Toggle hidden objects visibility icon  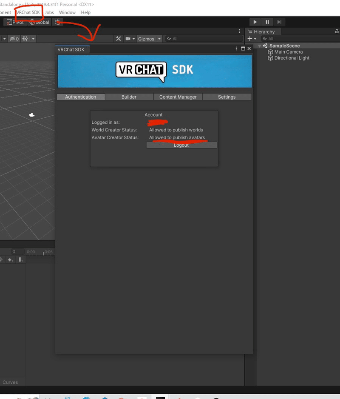tap(14, 39)
